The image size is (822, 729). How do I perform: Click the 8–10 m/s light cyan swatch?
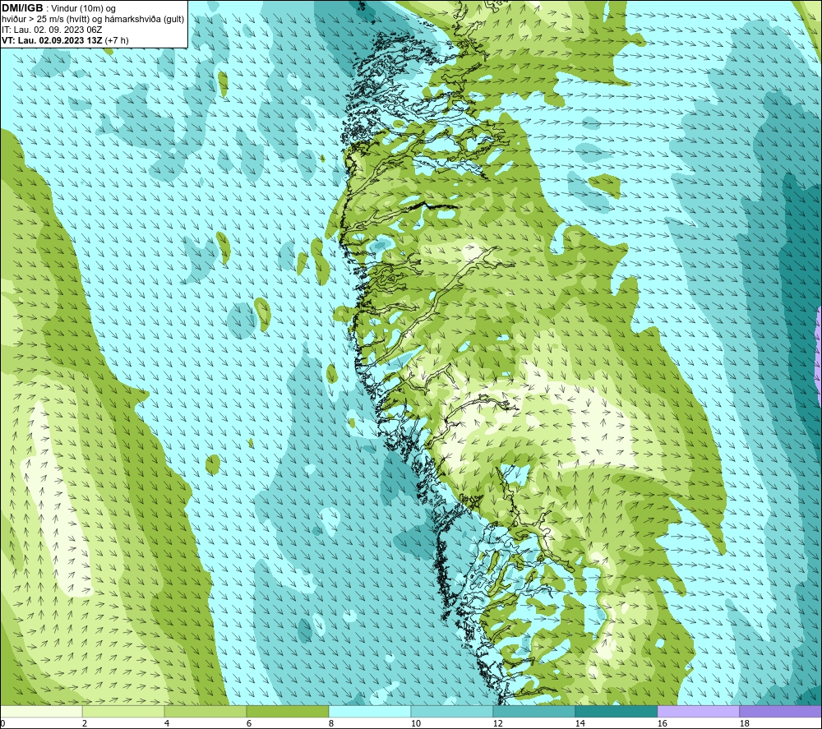(x=370, y=711)
